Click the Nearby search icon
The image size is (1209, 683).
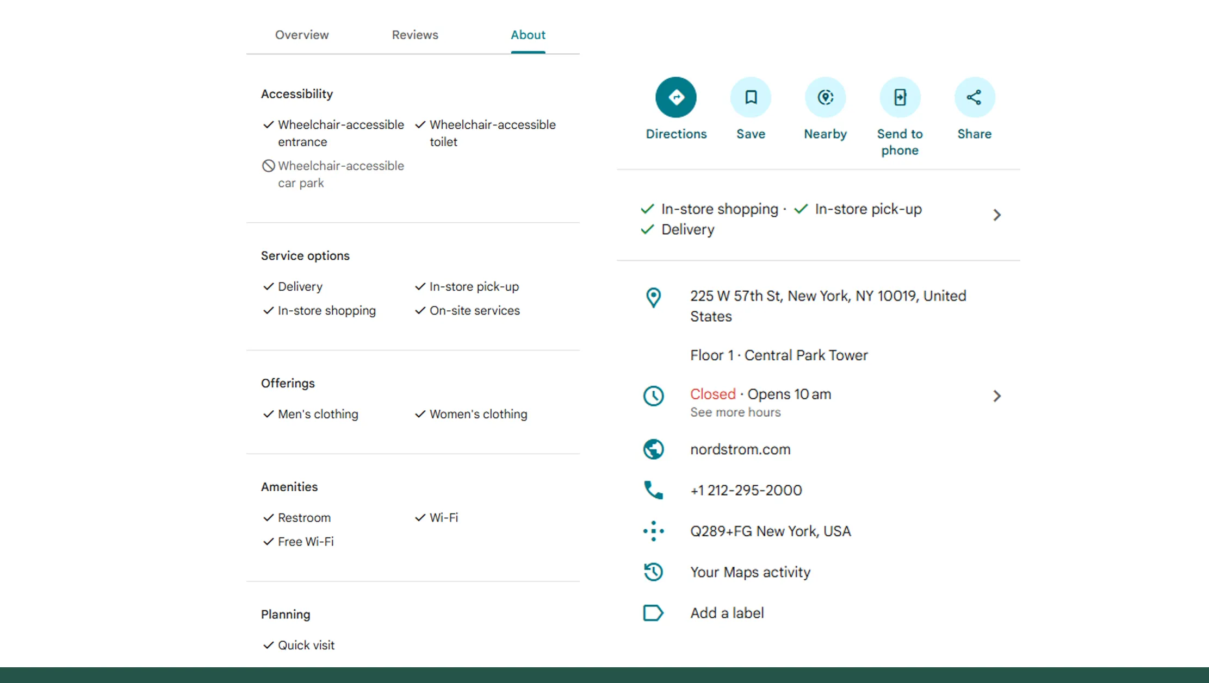coord(824,97)
